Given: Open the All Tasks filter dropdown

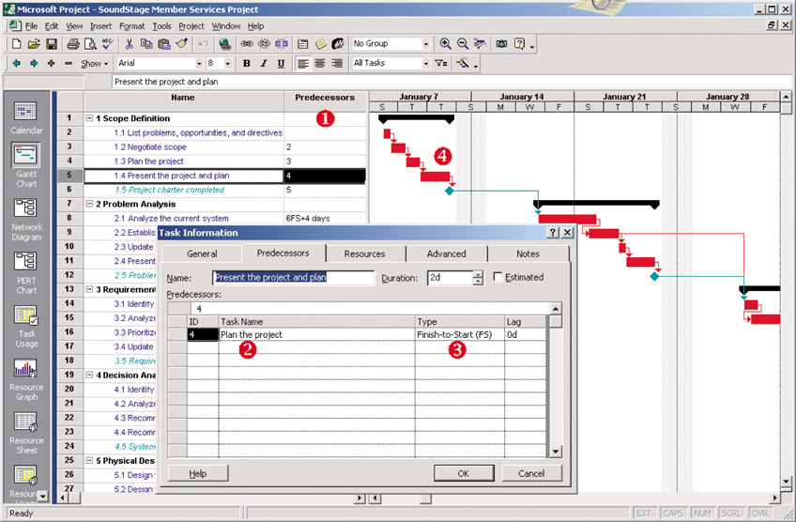Looking at the screenshot, I should coord(426,64).
